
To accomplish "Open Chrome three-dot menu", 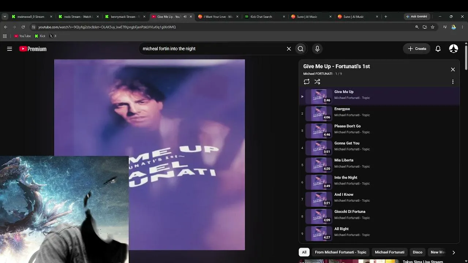I will click(462, 27).
